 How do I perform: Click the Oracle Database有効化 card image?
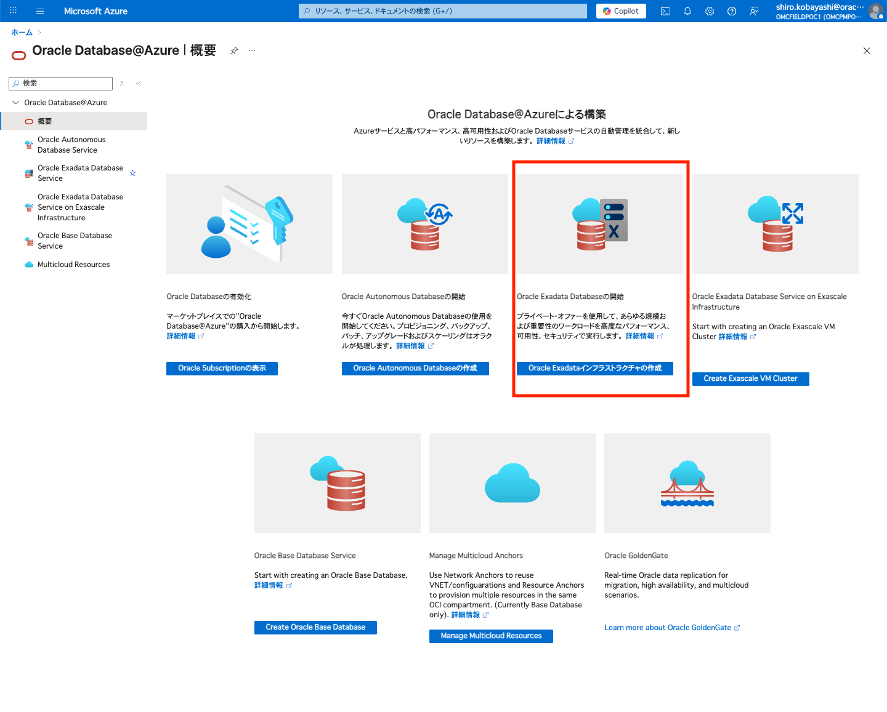click(249, 224)
